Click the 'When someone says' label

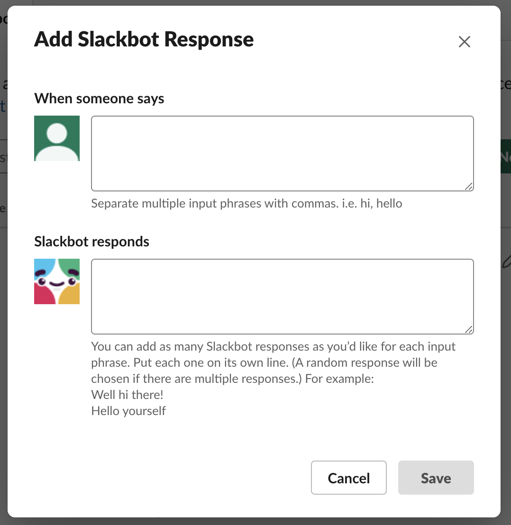(99, 99)
